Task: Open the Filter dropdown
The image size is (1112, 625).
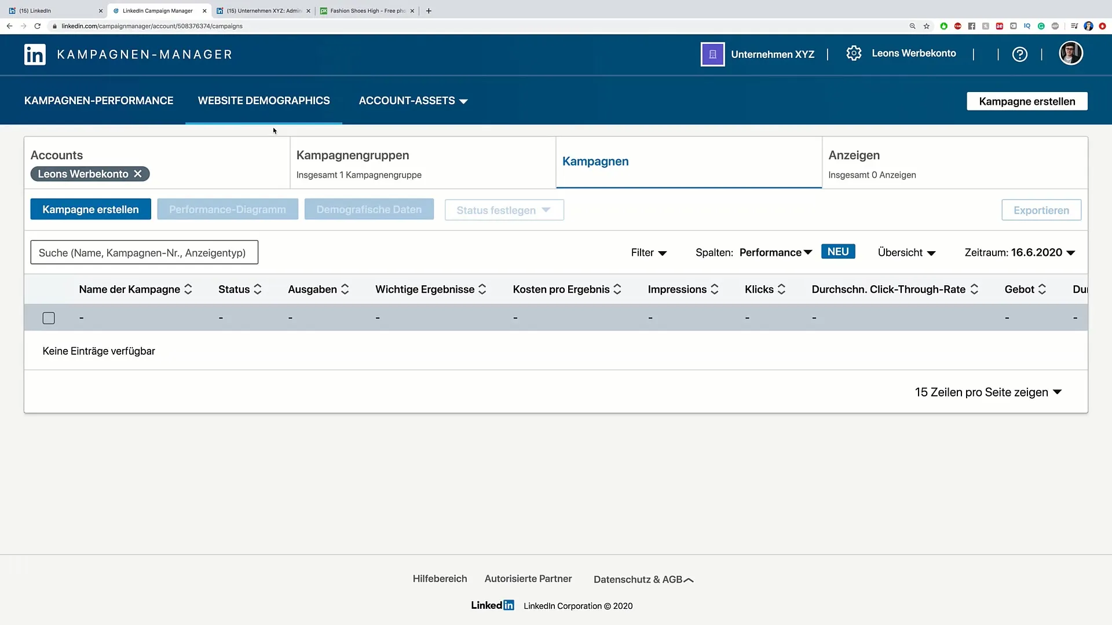Action: point(649,253)
